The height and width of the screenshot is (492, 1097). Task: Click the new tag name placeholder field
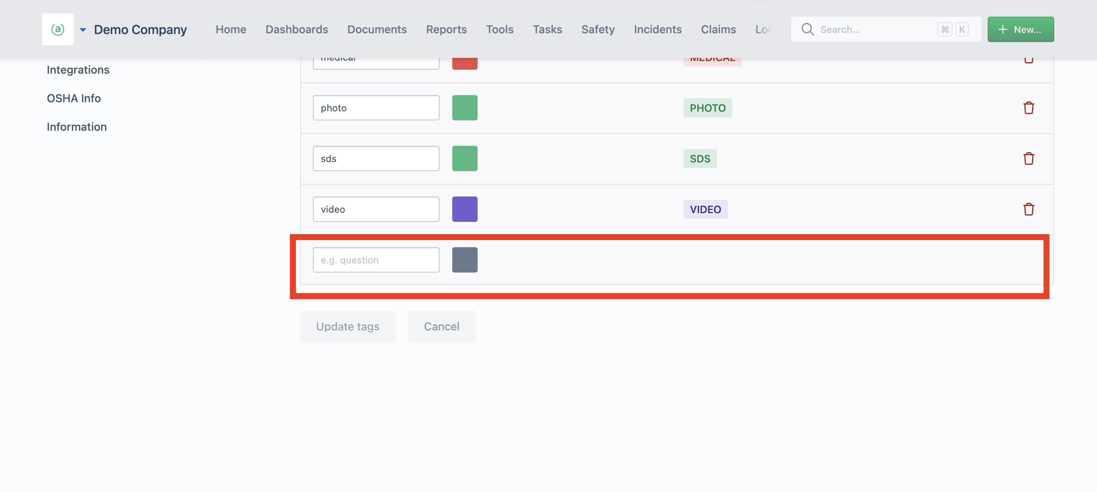pyautogui.click(x=376, y=260)
